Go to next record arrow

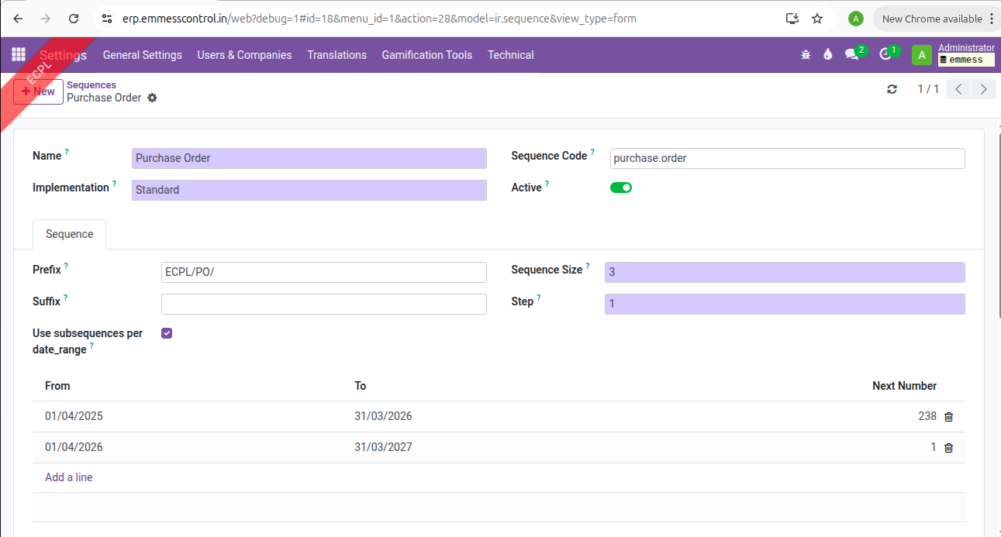984,89
